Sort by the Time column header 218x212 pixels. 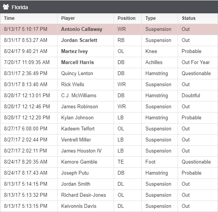[x=9, y=18]
